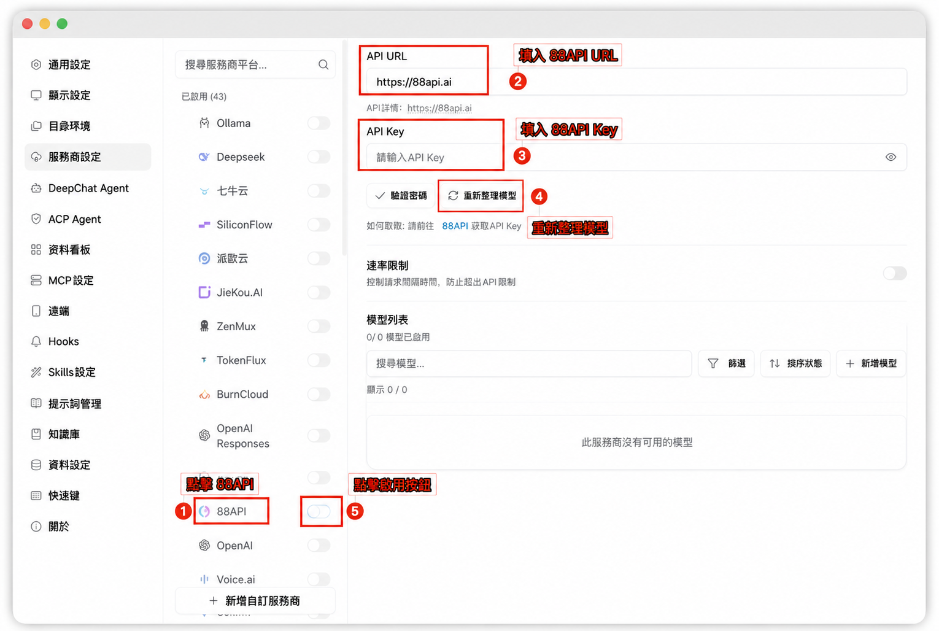939x631 pixels.
Task: Enable the Voice.ai provider toggle
Action: pyautogui.click(x=319, y=579)
